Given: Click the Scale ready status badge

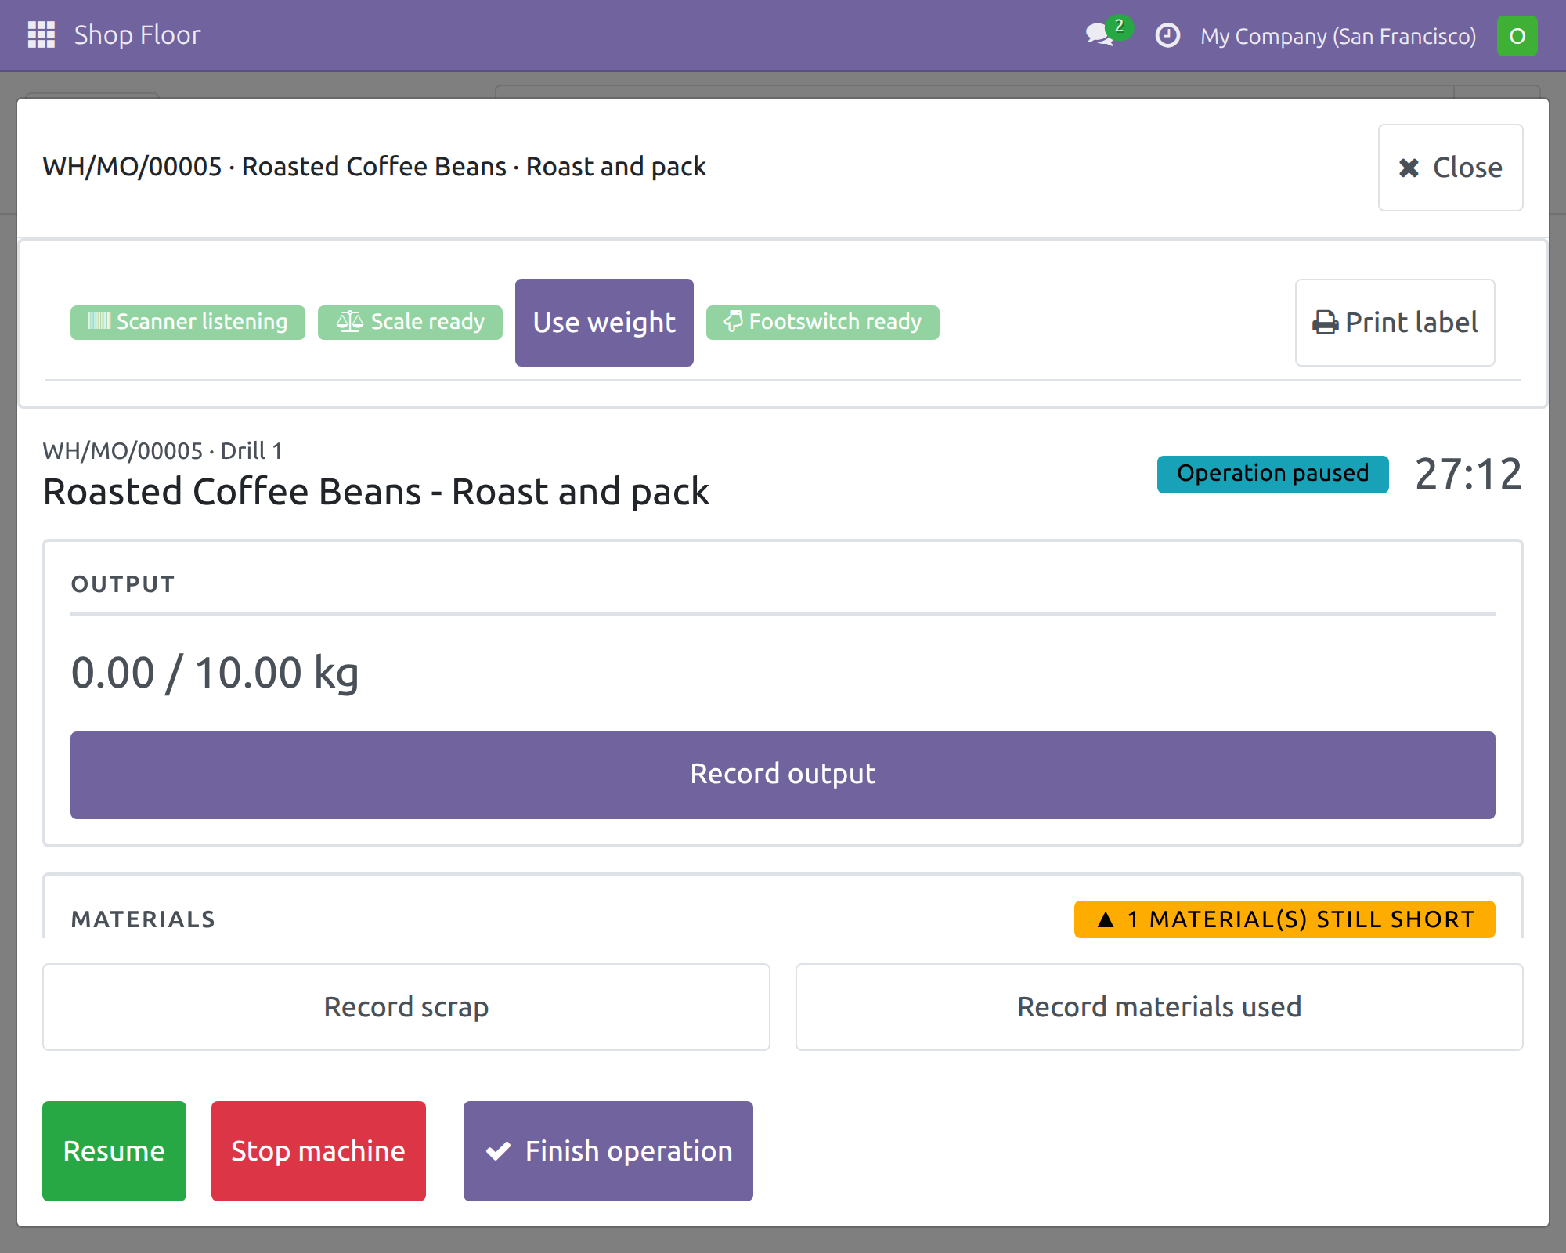Looking at the screenshot, I should click(410, 322).
